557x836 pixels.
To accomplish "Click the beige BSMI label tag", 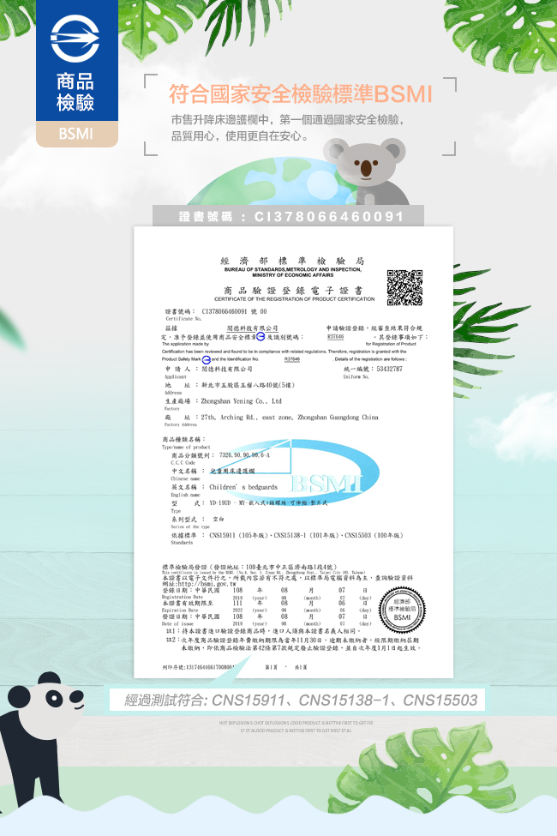I will [75, 135].
